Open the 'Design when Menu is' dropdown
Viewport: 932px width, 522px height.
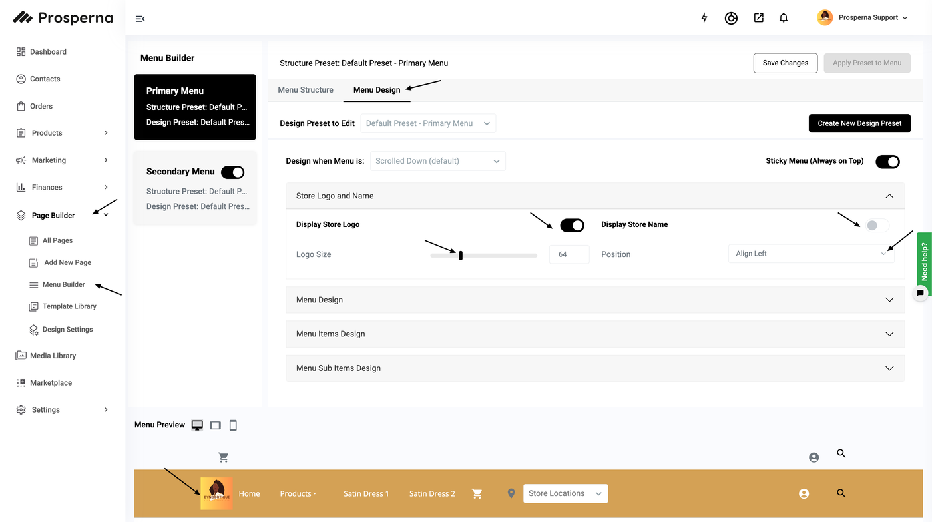coord(437,161)
